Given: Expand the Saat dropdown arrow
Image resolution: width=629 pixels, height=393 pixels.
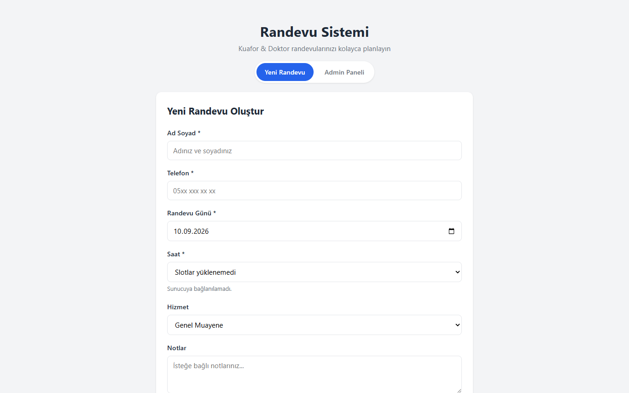Looking at the screenshot, I should [457, 272].
